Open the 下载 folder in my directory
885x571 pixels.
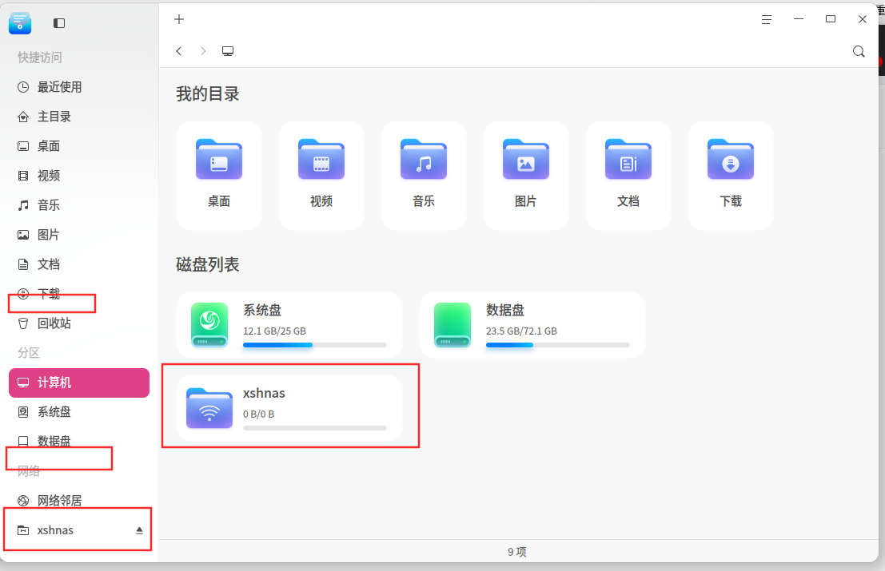[x=730, y=175]
